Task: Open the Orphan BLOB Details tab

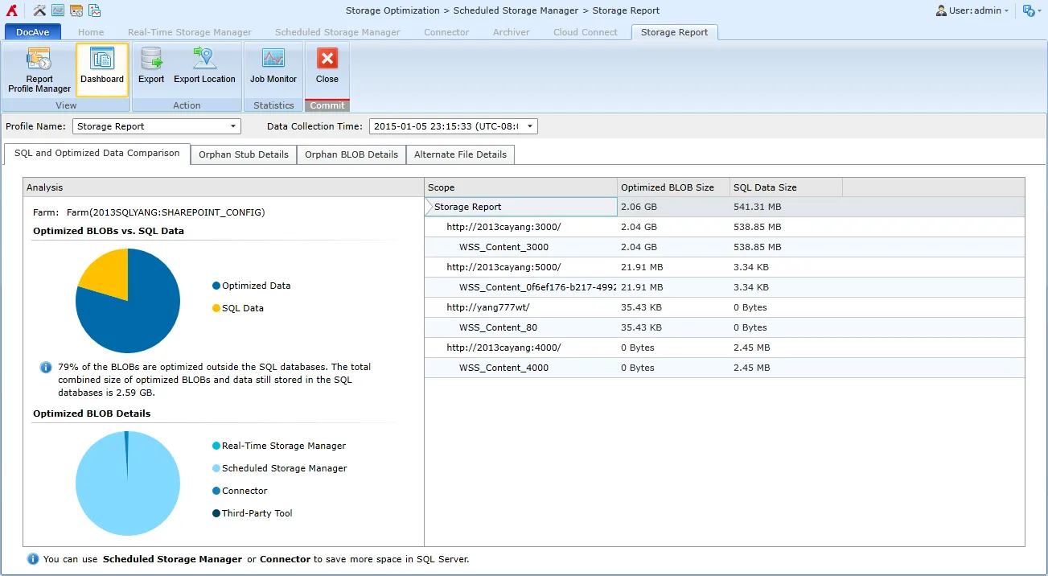Action: (x=351, y=154)
